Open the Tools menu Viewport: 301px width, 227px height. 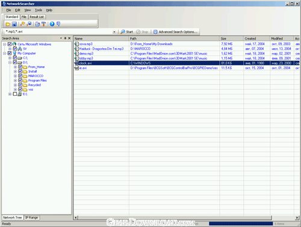[x=39, y=10]
